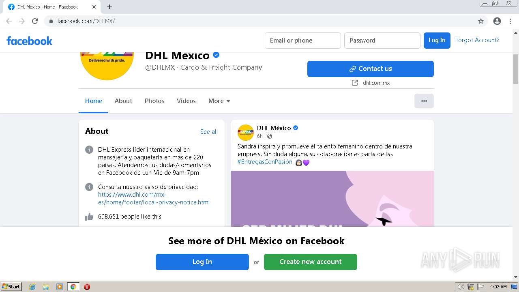Click the DHL México profile picture
Viewport: 519px width, 292px height.
pyautogui.click(x=107, y=66)
